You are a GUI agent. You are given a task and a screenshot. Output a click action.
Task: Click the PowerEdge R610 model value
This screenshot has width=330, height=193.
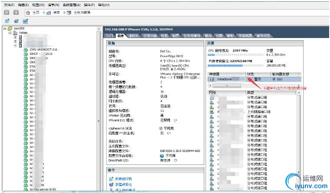point(172,56)
